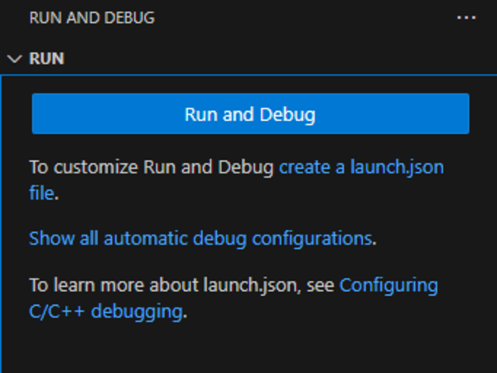Click the RUN section header label
This screenshot has height=373, width=497.
pyautogui.click(x=47, y=59)
